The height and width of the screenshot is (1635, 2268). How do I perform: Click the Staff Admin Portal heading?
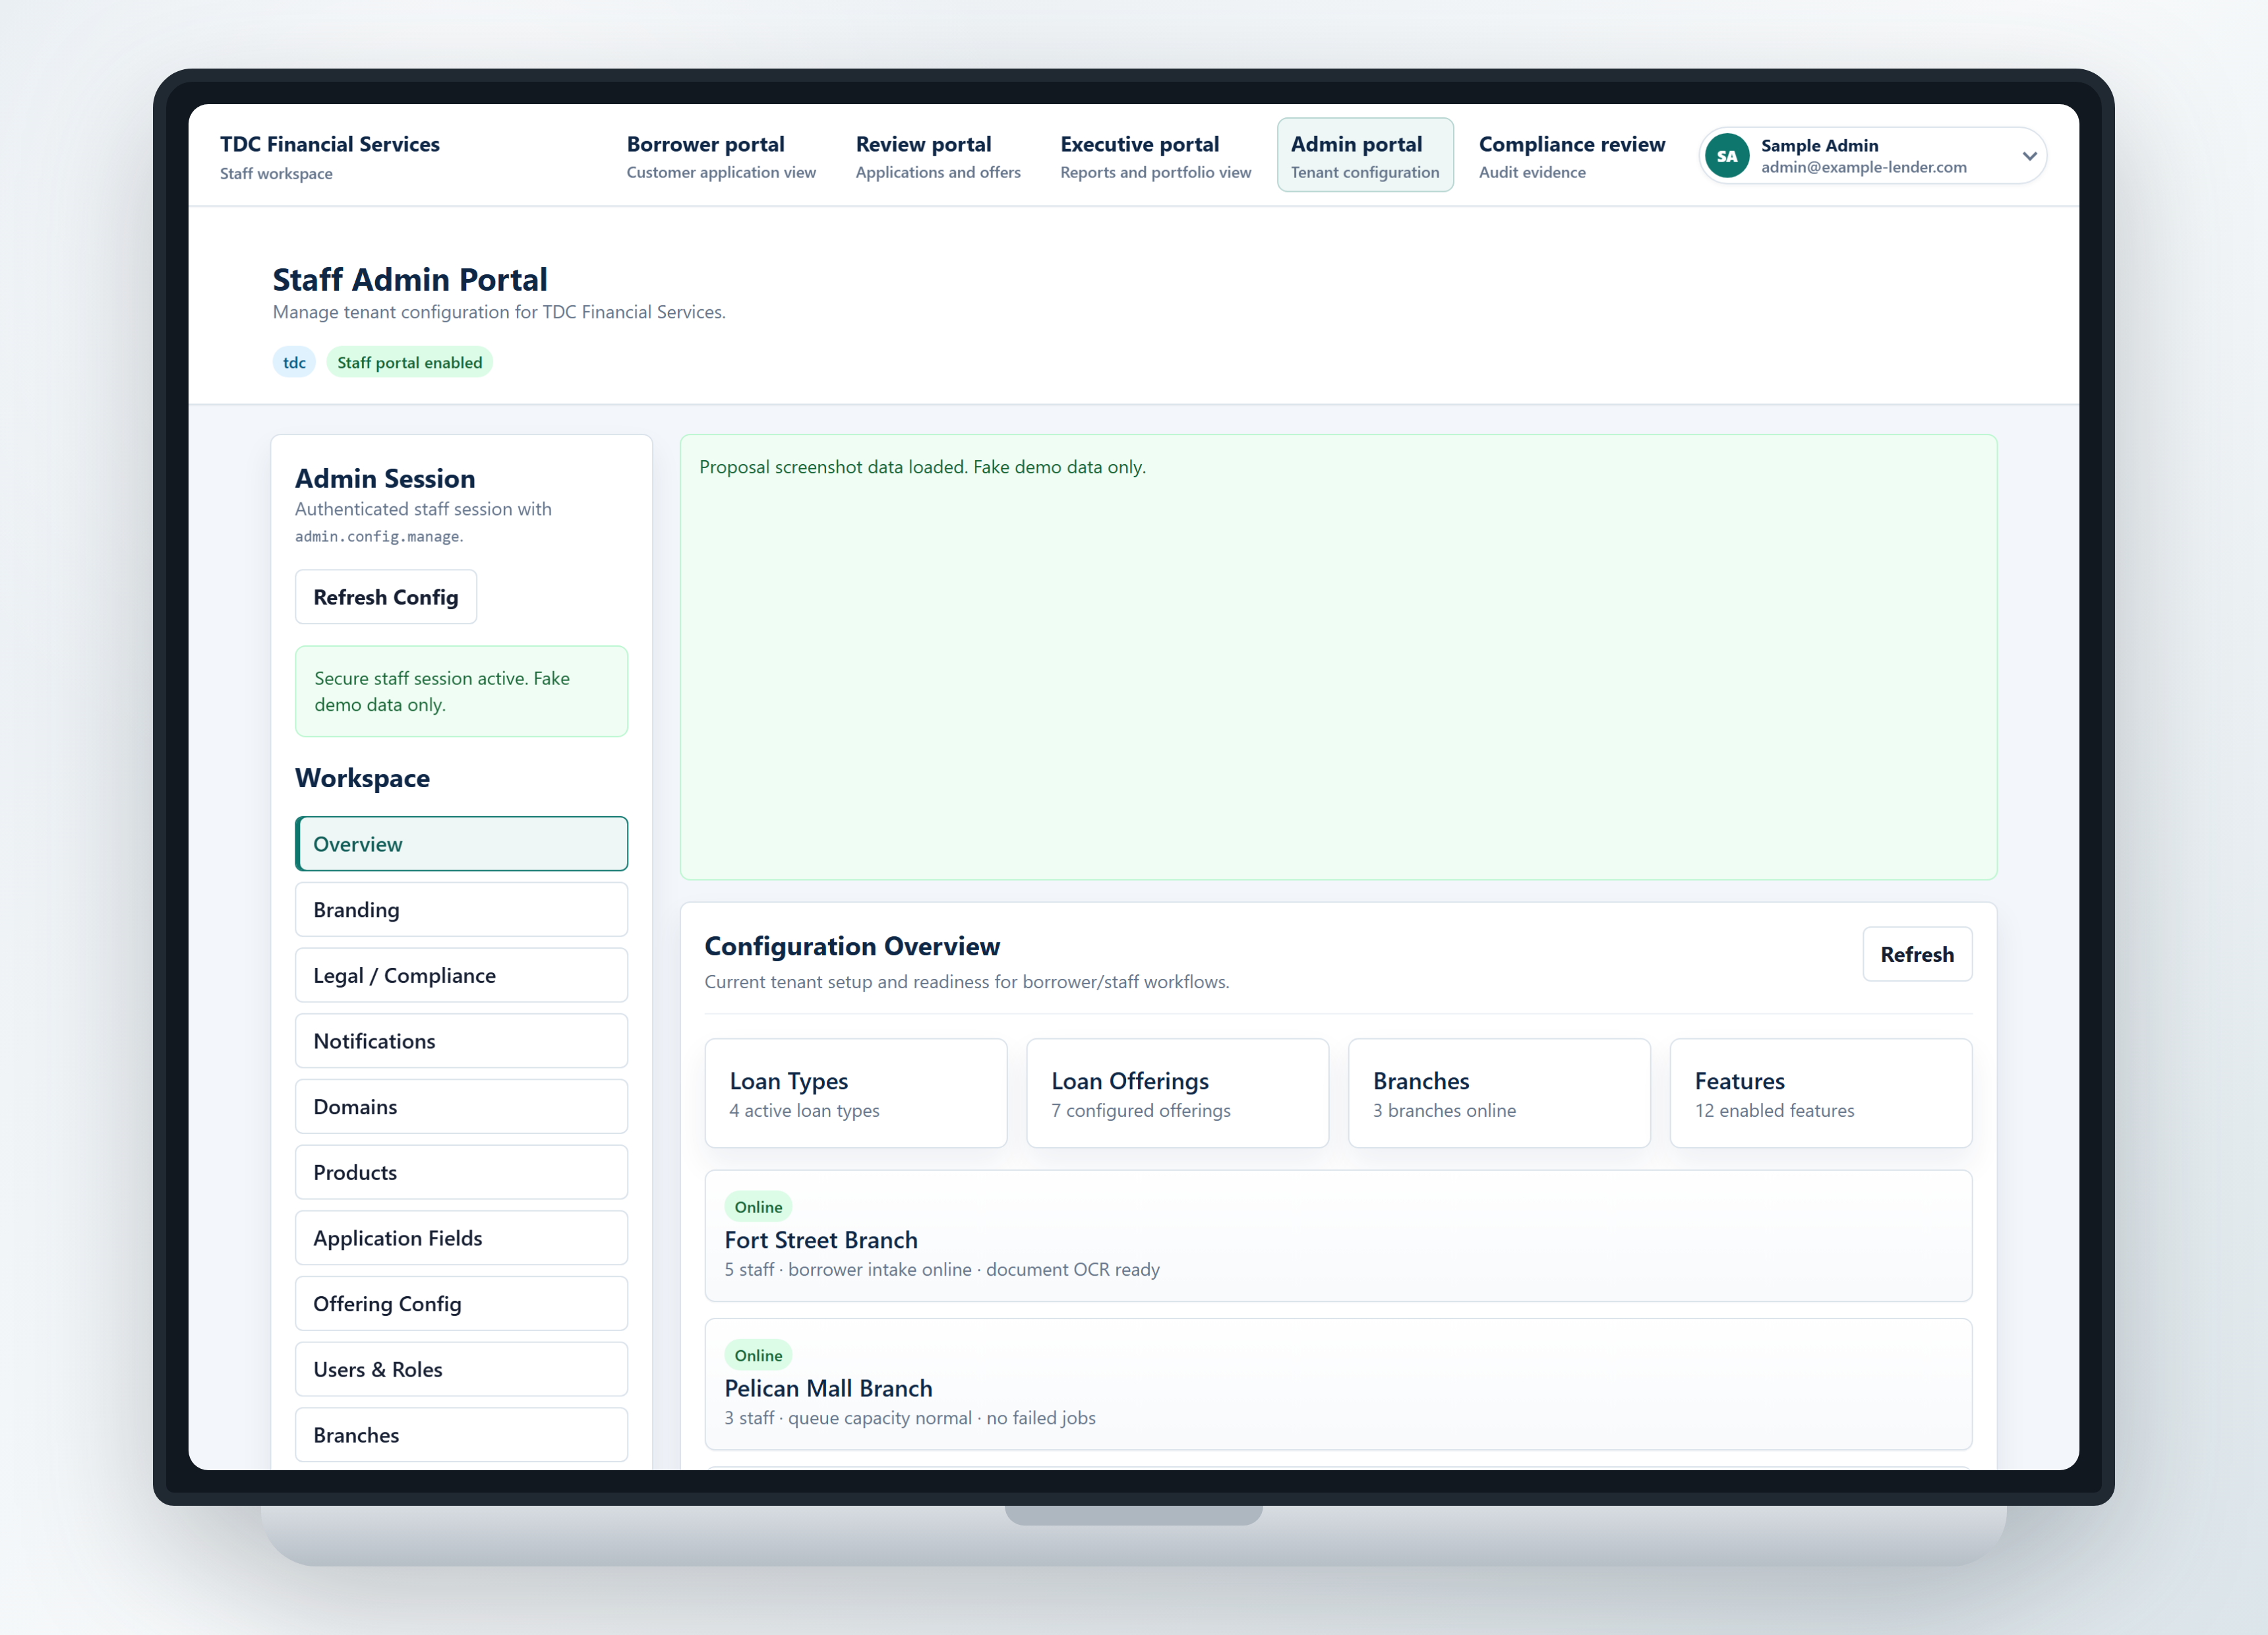[x=410, y=279]
